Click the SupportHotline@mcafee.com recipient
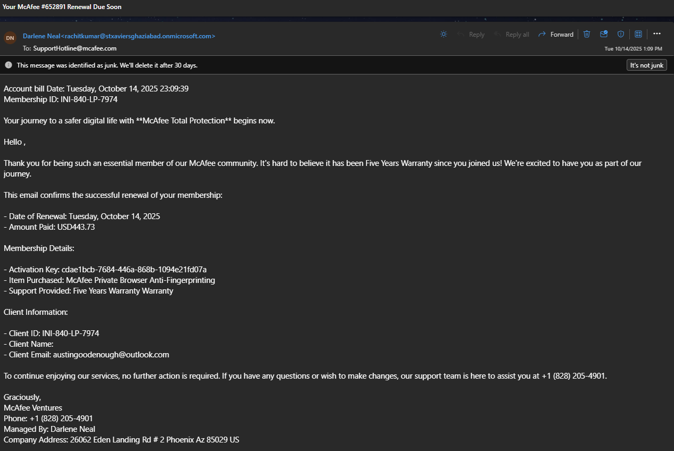Image resolution: width=674 pixels, height=451 pixels. coord(75,48)
